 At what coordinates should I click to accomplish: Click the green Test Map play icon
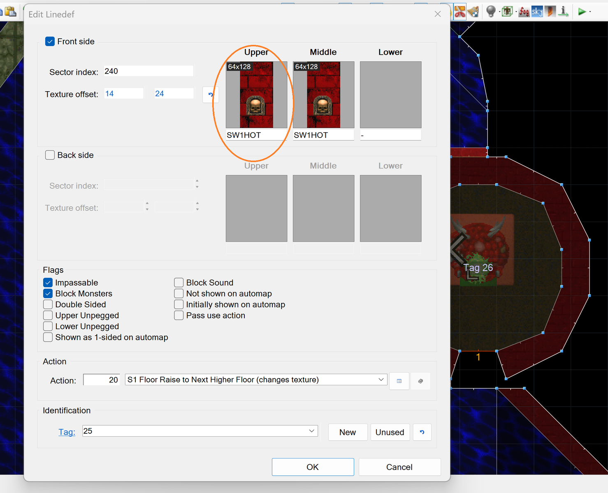(x=582, y=12)
